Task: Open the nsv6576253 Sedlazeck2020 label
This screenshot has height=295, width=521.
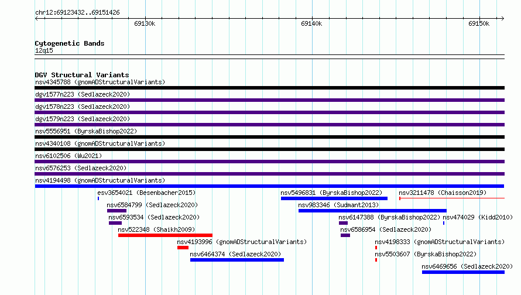Action: coord(81,168)
